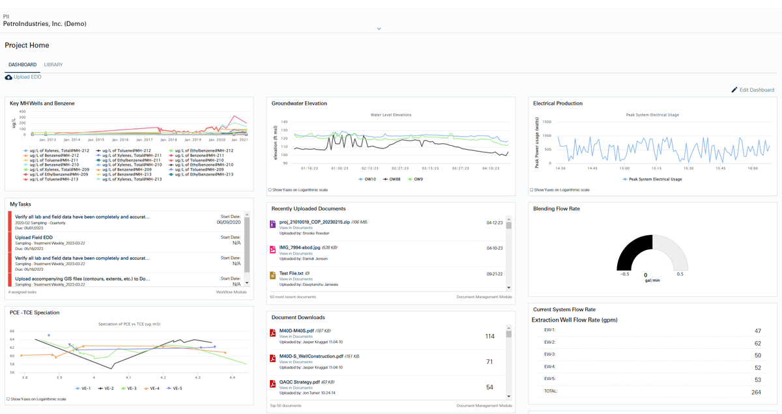Click View in Documents for QAQC Strategy.pdf
The width and height of the screenshot is (782, 414).
296,388
